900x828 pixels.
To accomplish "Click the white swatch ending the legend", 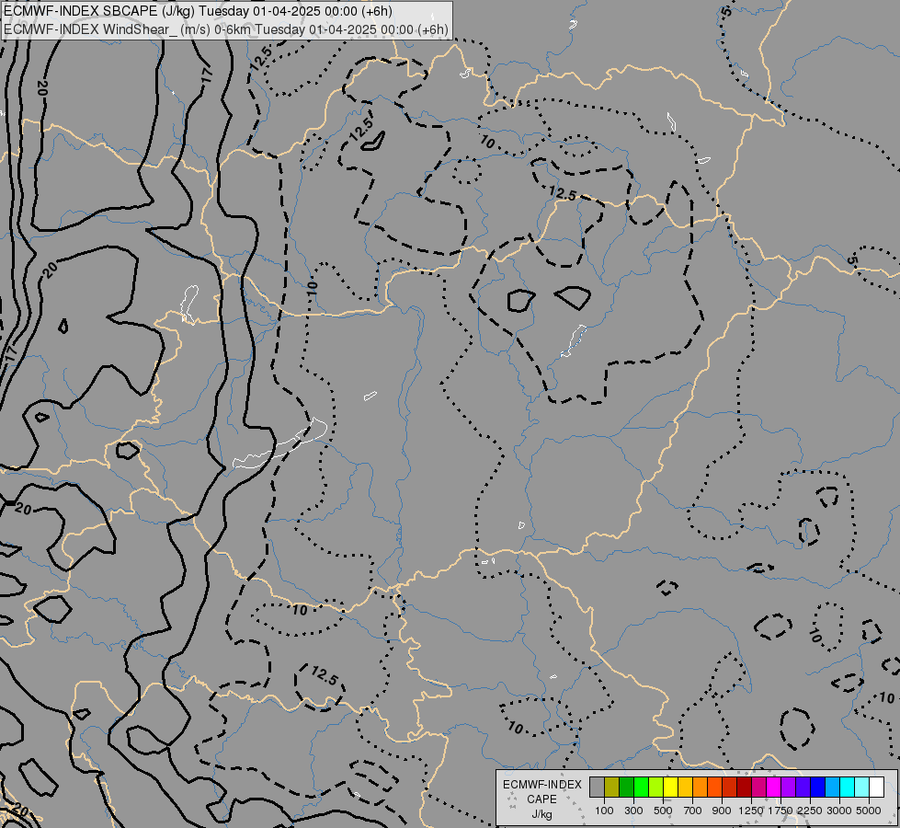I will (876, 787).
